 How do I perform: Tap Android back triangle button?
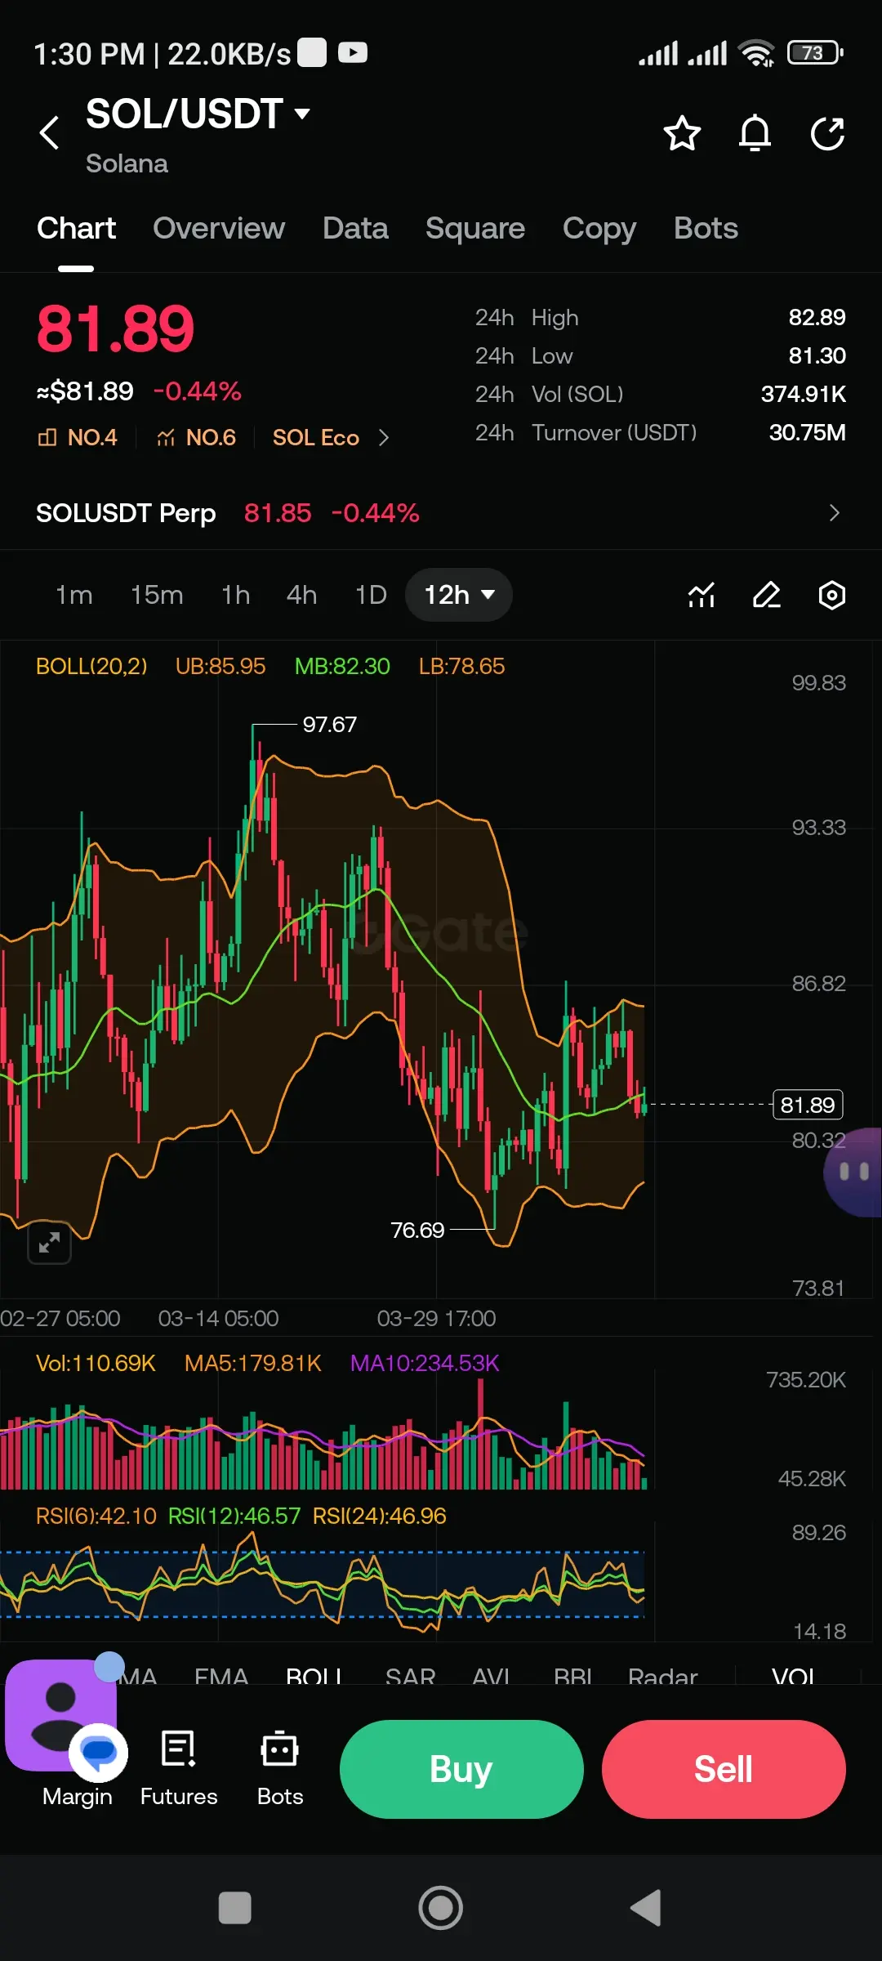[x=646, y=1908]
